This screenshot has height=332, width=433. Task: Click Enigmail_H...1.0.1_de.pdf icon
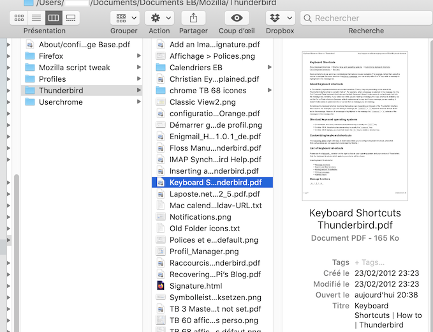[x=161, y=137]
